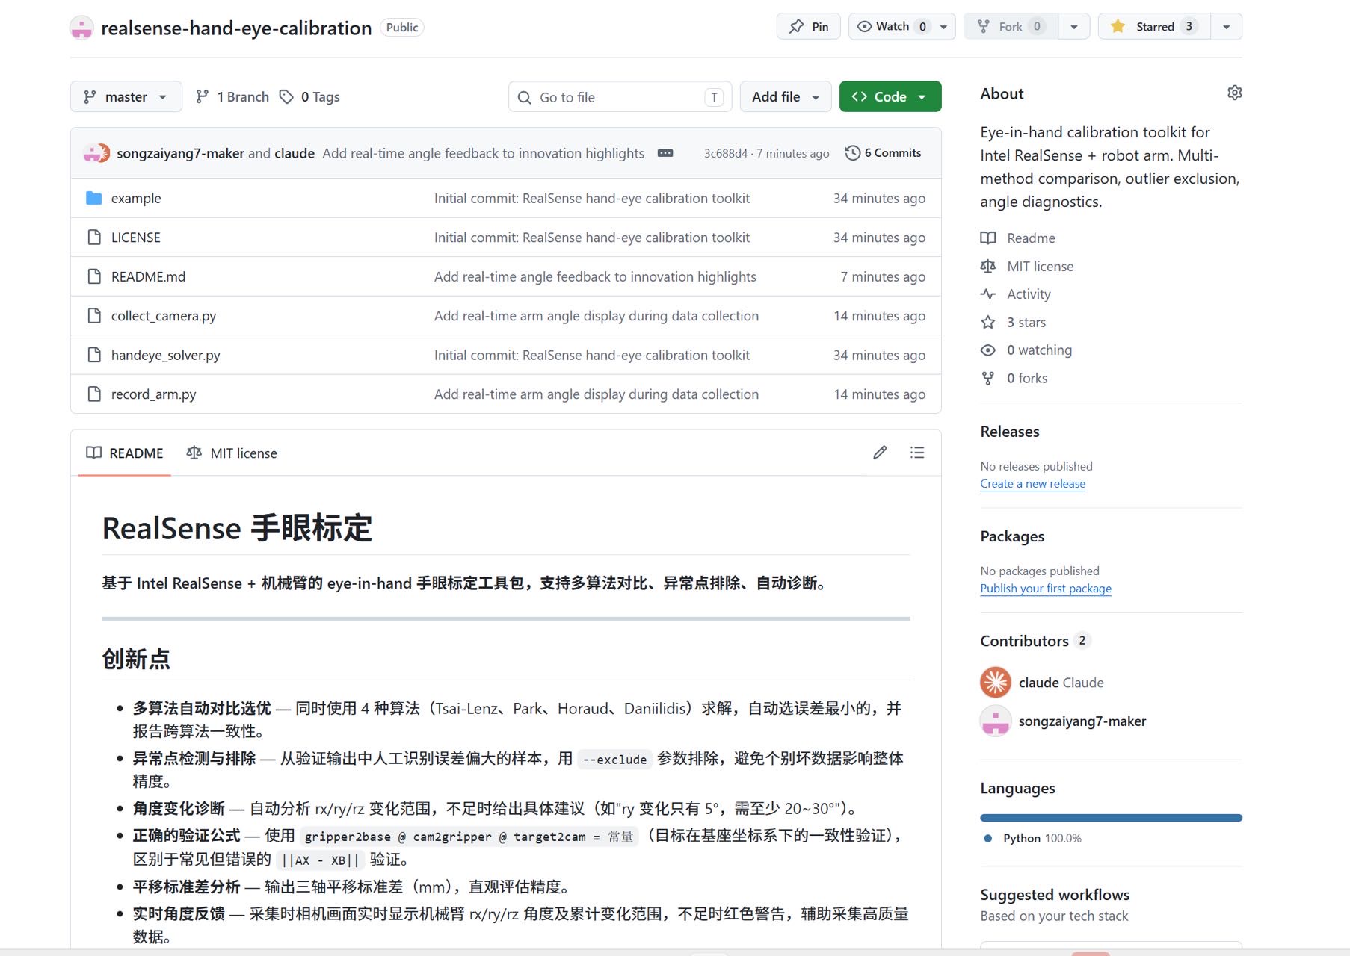Viewport: 1350px width, 956px height.
Task: Open collect_camera.py's commit message link
Action: 597,316
